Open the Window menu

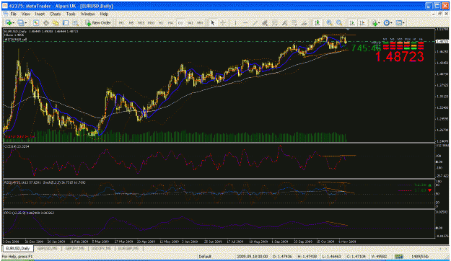[87, 14]
